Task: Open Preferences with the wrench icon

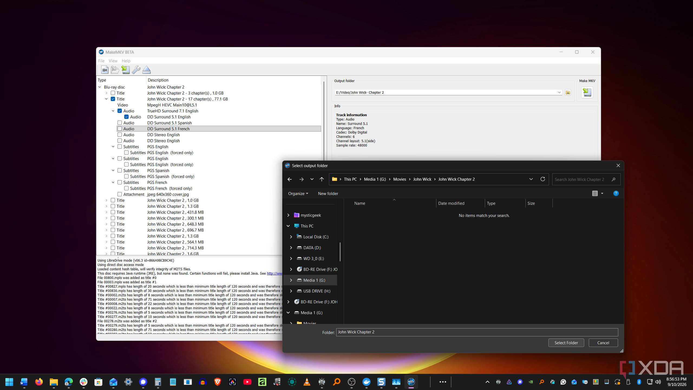Action: pyautogui.click(x=136, y=70)
